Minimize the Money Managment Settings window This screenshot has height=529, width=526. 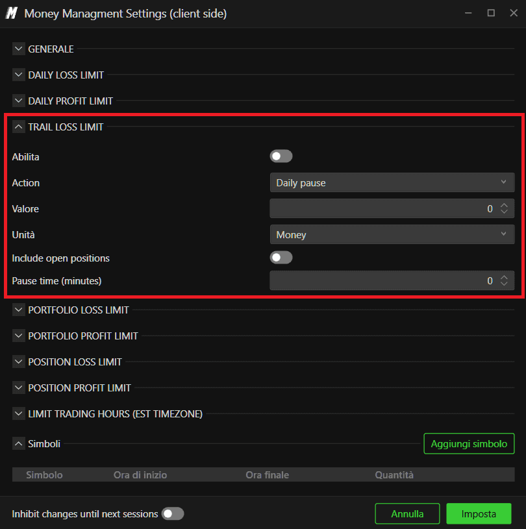(x=468, y=13)
